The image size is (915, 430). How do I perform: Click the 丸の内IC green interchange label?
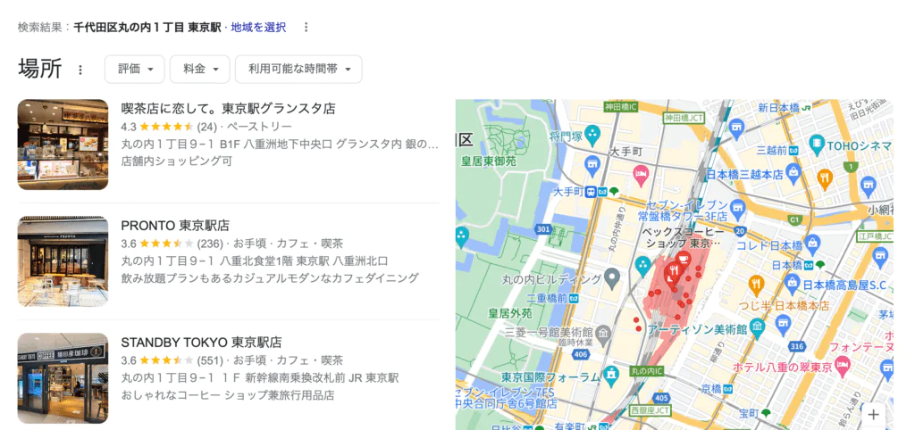[x=648, y=369]
